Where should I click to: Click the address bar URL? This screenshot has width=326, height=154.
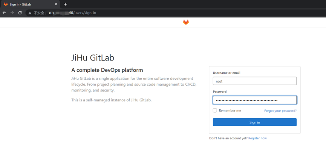point(72,13)
